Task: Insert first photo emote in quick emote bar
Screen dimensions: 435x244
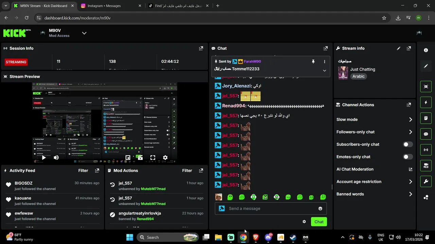Action: pos(219,197)
